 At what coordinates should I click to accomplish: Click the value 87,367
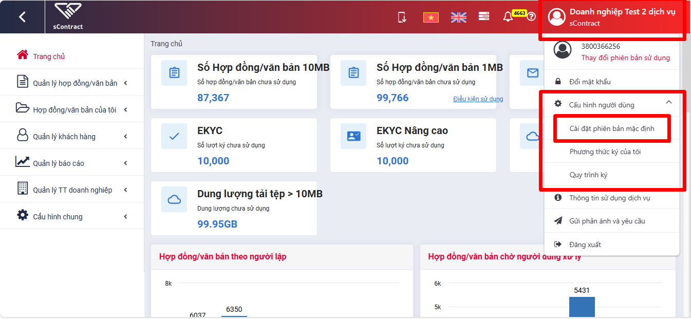213,98
